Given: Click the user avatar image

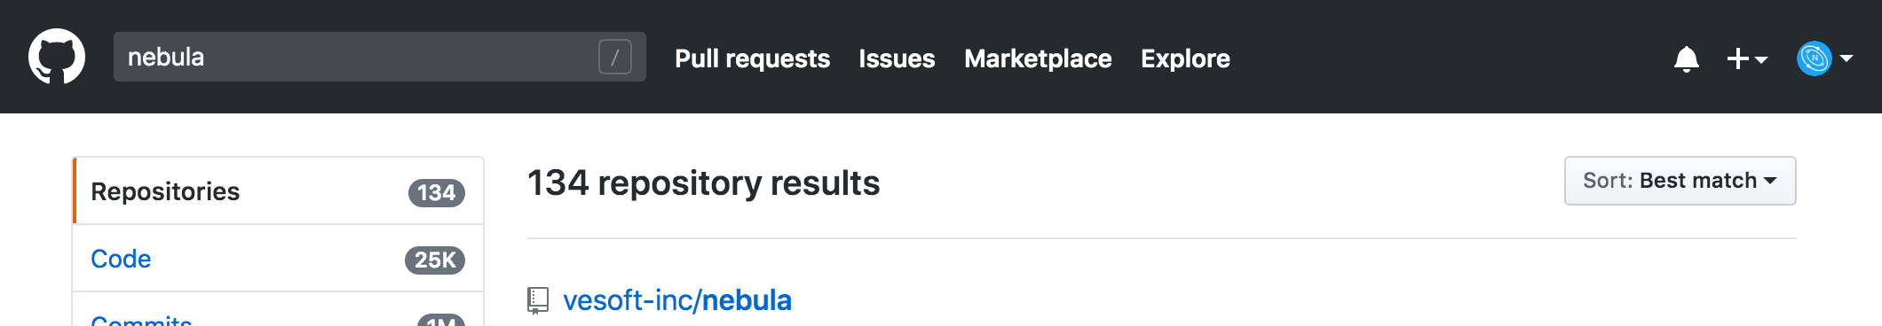Looking at the screenshot, I should pos(1815,58).
